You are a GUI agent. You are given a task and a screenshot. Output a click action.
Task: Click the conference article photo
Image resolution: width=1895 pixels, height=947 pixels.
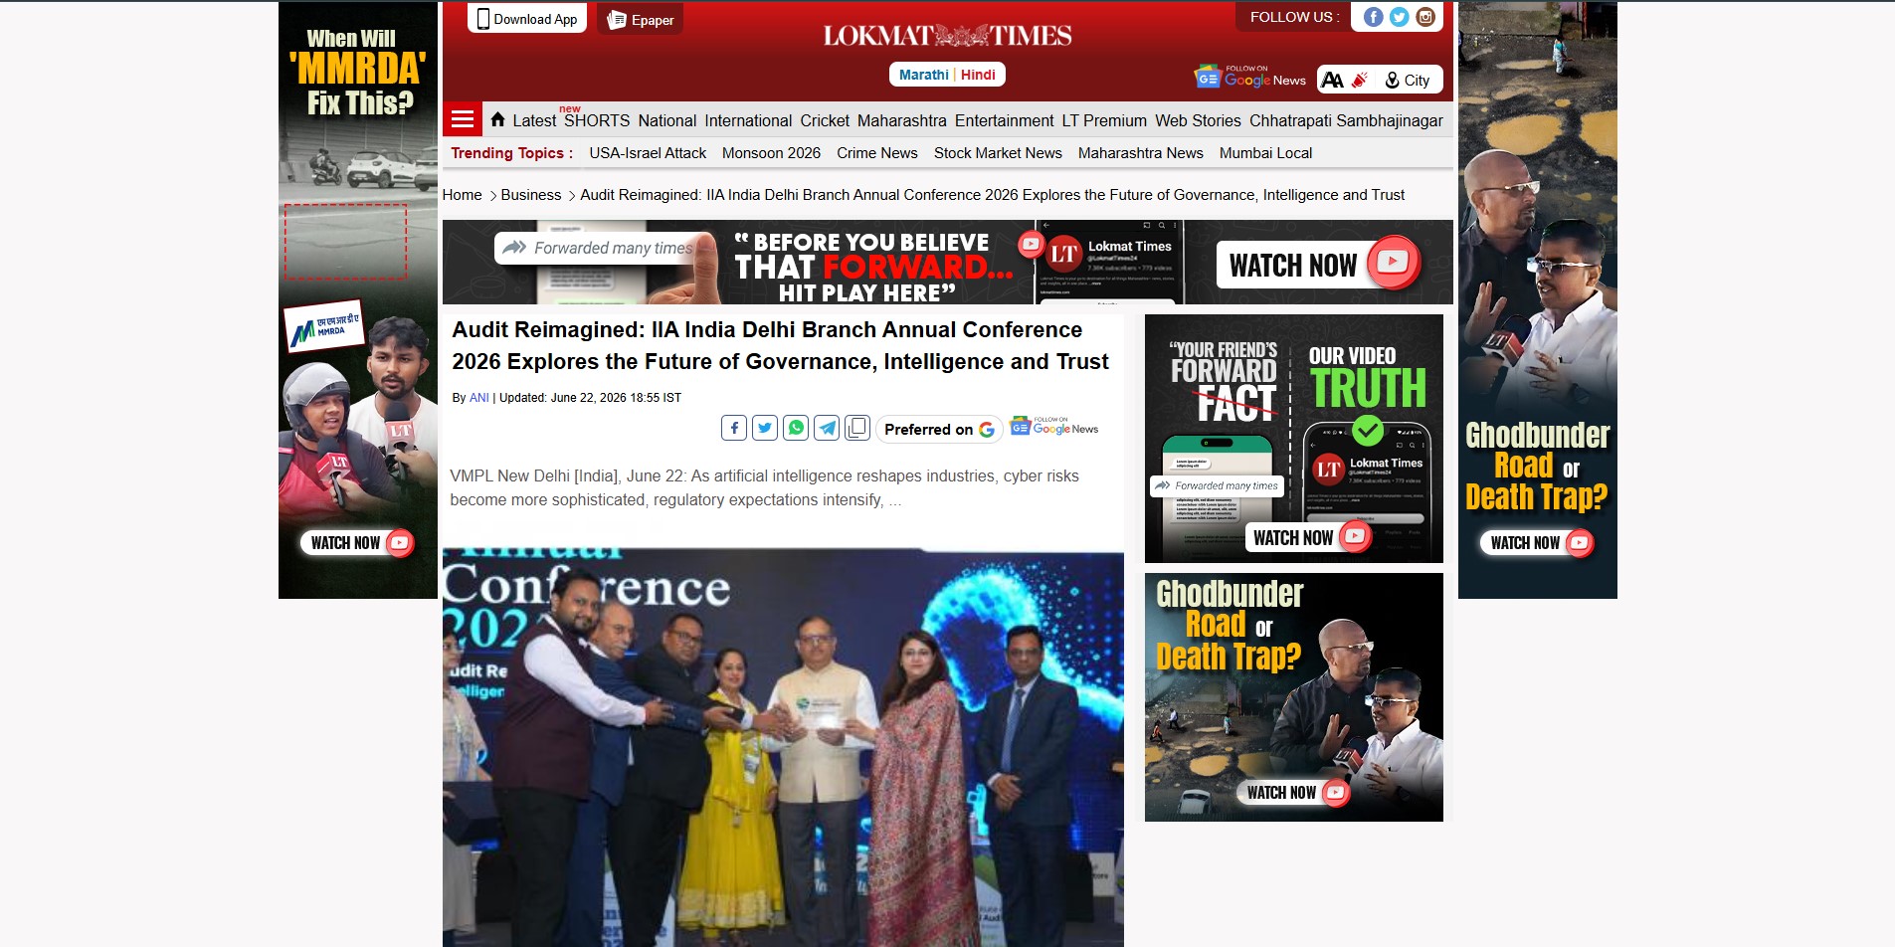click(x=783, y=746)
